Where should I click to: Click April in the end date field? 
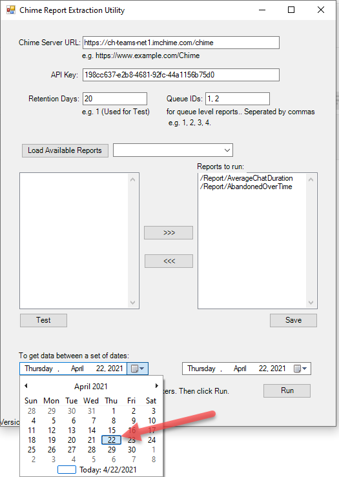pos(240,369)
